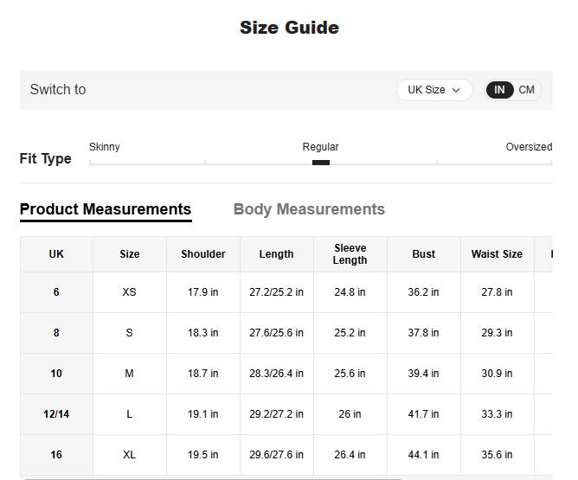Click the Skinny fit label
The height and width of the screenshot is (480, 578).
[x=105, y=147]
